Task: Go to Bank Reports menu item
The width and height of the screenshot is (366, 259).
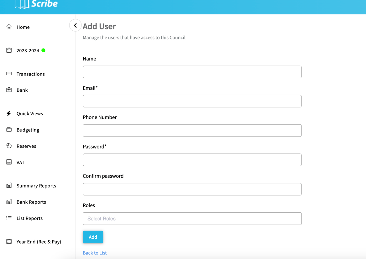Action: click(x=31, y=202)
